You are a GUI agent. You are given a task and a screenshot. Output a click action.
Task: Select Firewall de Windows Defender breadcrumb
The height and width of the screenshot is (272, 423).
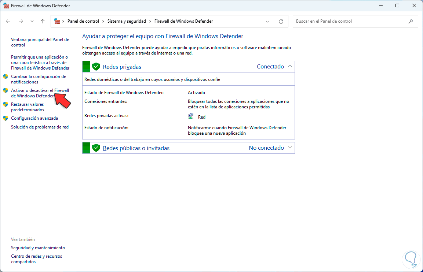(x=183, y=21)
